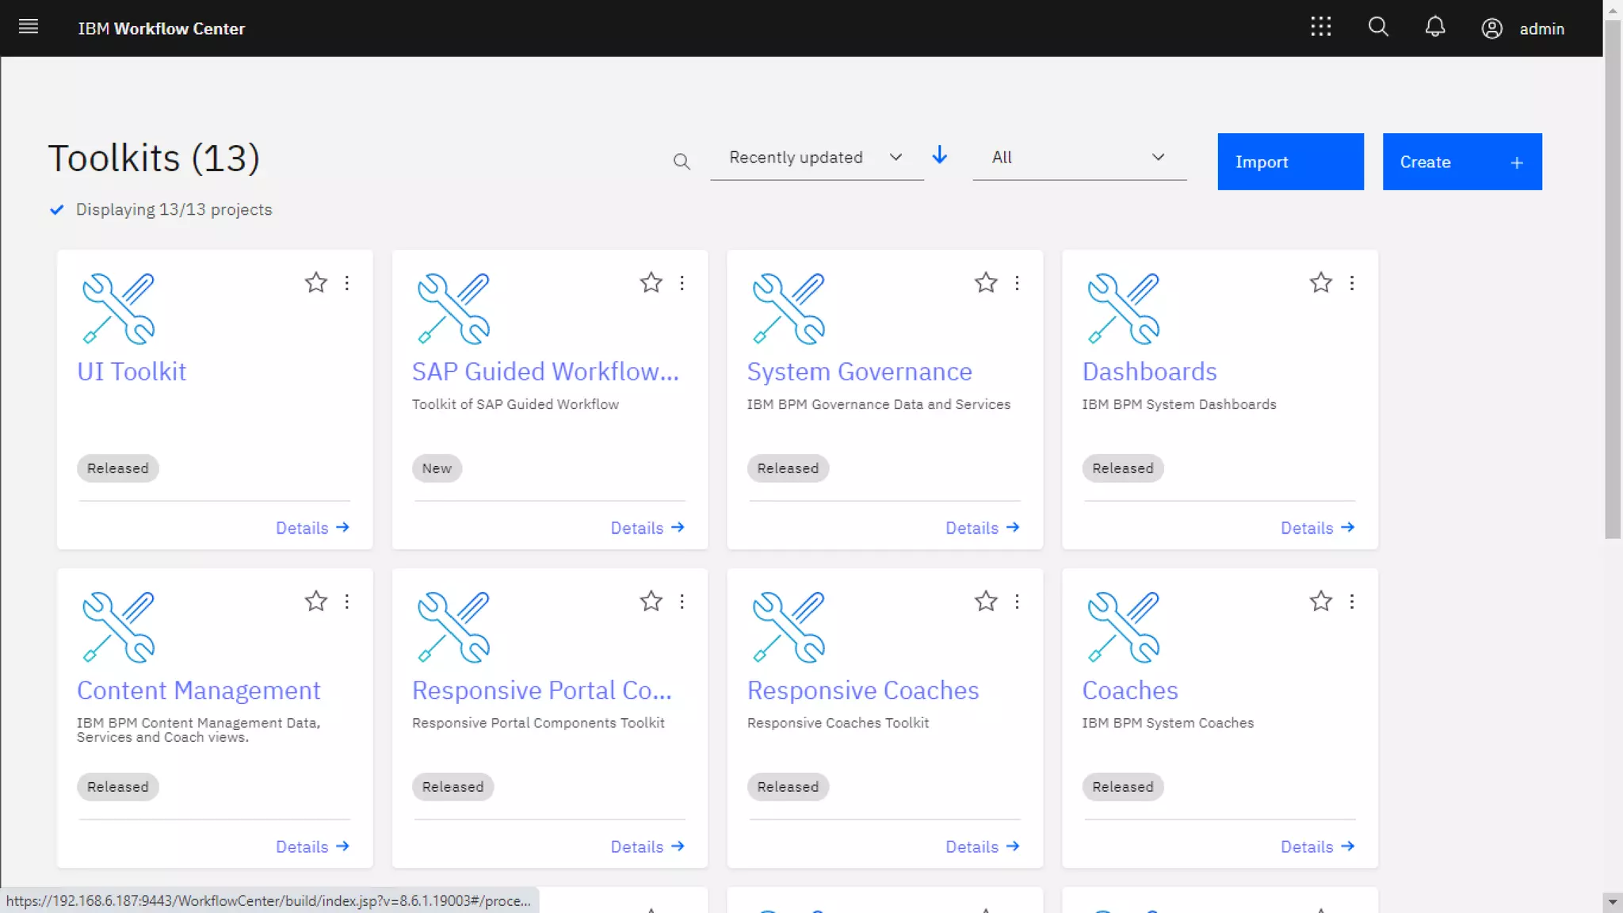1623x913 pixels.
Task: Star the System Governance toolkit
Action: click(x=986, y=283)
